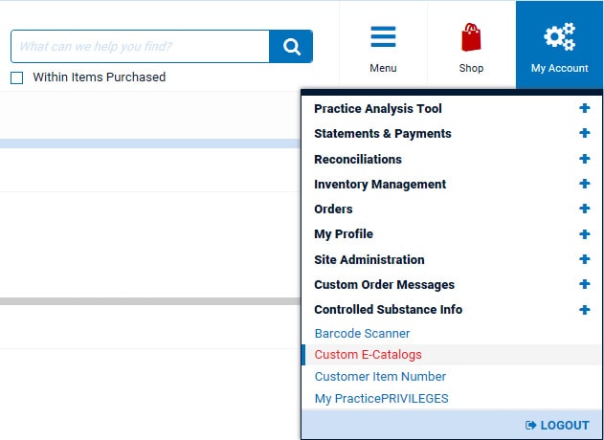604x440 pixels.
Task: Open the Barcode Scanner link
Action: pos(362,334)
